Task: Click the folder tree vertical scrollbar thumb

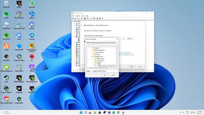Action: click(116, 53)
